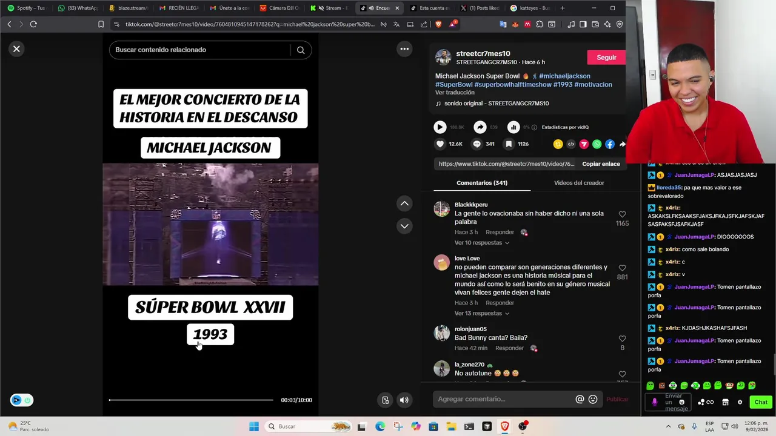Toggle the blue auto-scroll pill at bottom left
Screen dimensions: 776x436
coord(22,400)
